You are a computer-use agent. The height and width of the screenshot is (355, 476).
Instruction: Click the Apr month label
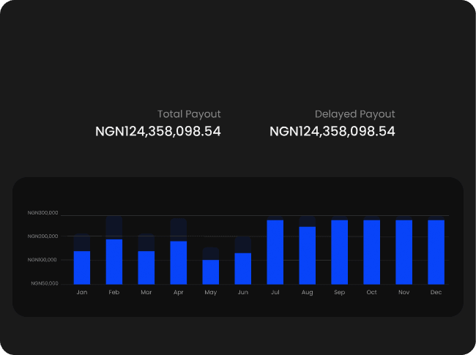click(179, 293)
